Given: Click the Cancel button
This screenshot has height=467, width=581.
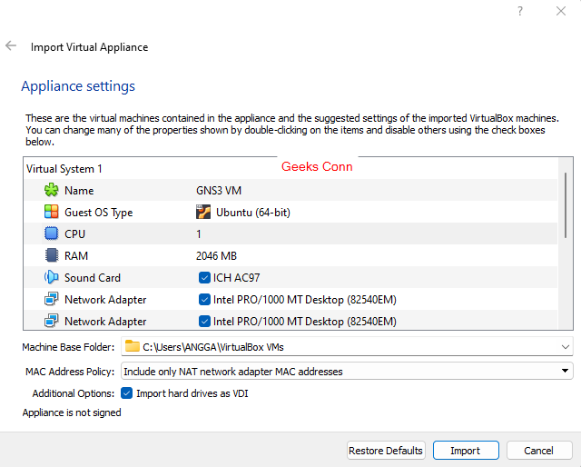Looking at the screenshot, I should coord(538,451).
